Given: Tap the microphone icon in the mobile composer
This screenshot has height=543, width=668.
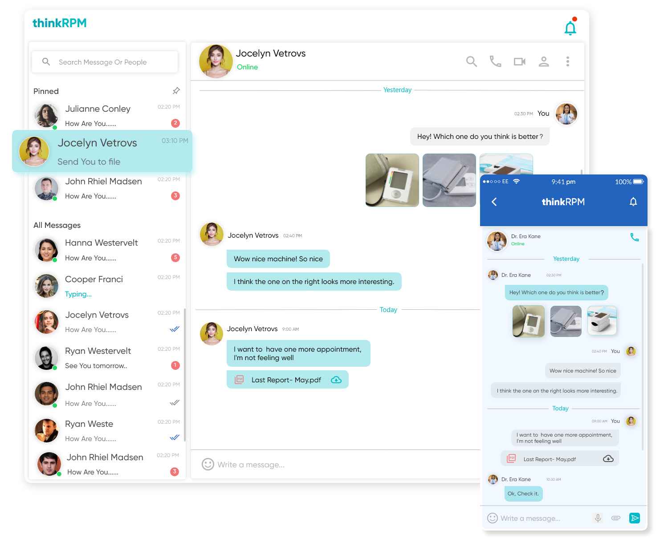Looking at the screenshot, I should (598, 518).
